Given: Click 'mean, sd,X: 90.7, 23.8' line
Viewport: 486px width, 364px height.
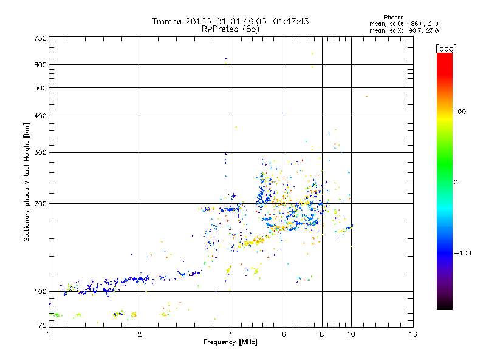Looking at the screenshot, I should pos(404,30).
